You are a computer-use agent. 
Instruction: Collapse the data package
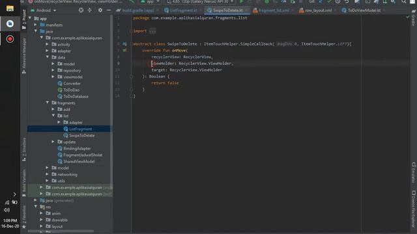[48, 57]
